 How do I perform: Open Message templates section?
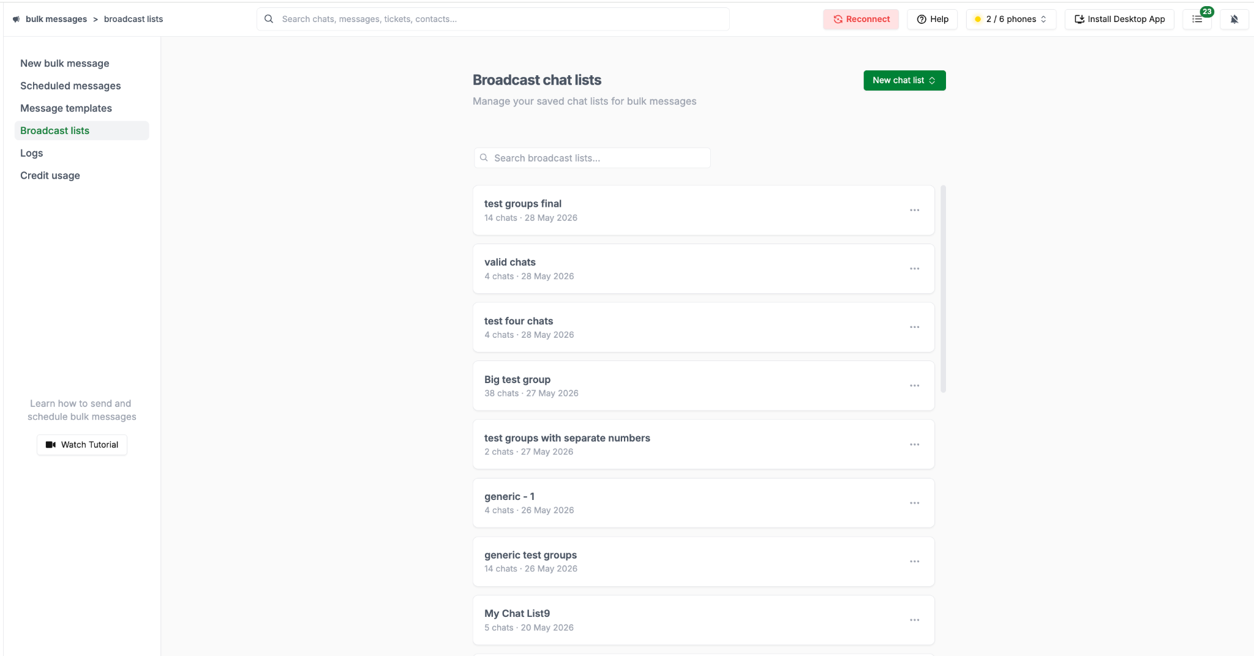click(66, 108)
